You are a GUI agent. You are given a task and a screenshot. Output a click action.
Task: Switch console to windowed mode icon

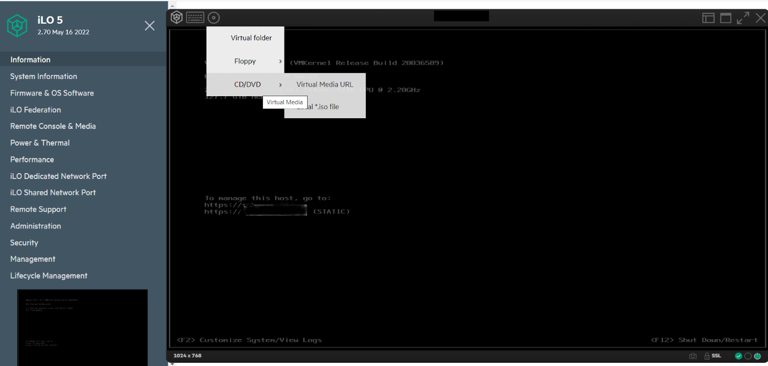click(x=726, y=18)
